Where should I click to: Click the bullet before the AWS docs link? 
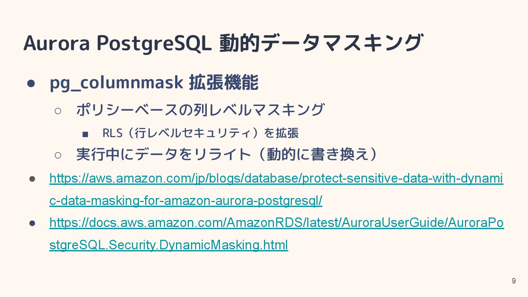click(x=32, y=223)
